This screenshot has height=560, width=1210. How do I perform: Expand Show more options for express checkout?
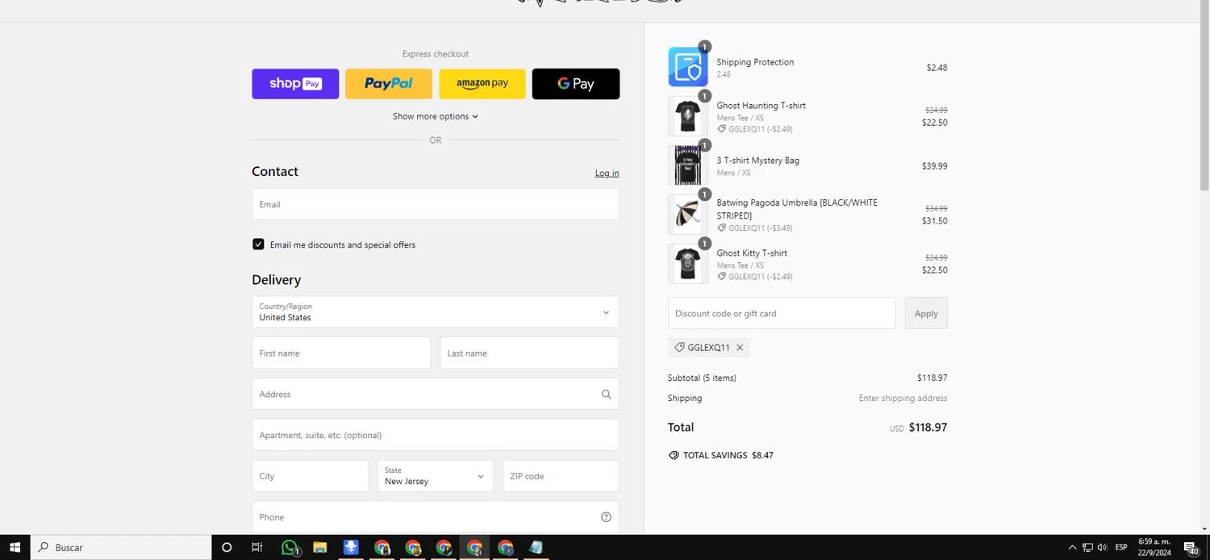pos(435,116)
